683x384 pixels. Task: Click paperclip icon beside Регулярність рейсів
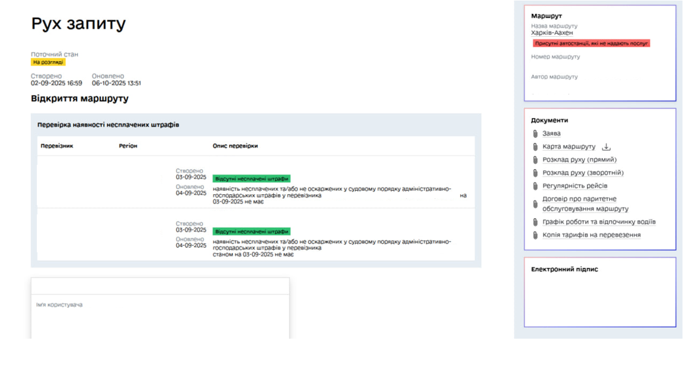(x=535, y=186)
